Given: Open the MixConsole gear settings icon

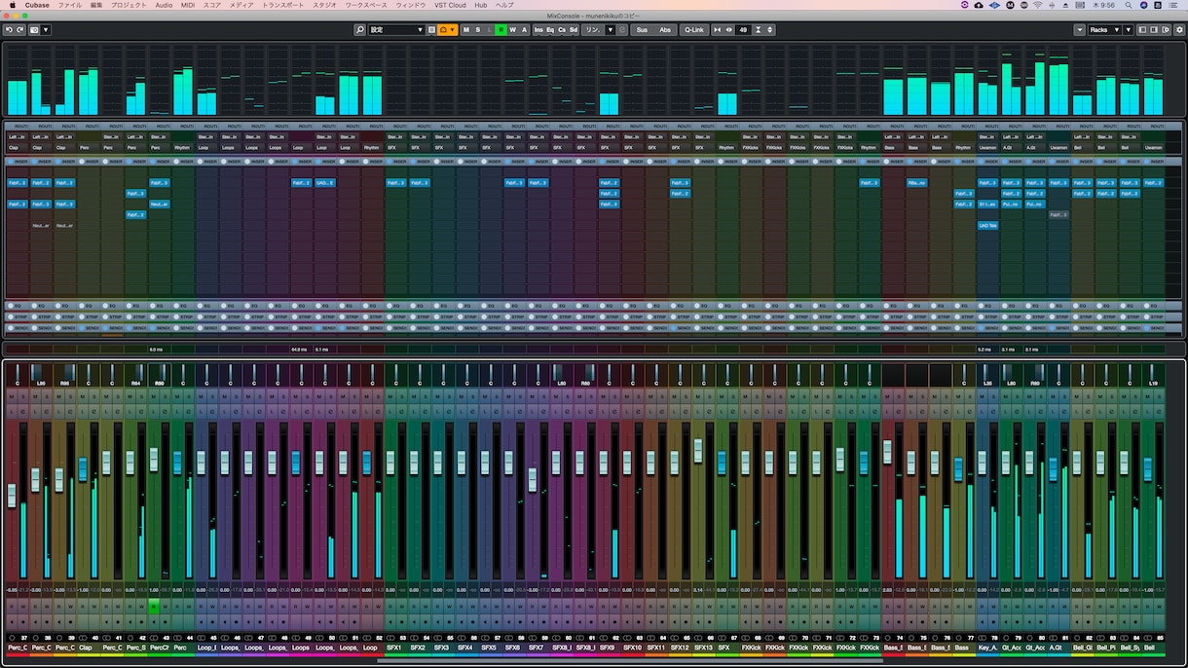Looking at the screenshot, I should tap(1179, 30).
